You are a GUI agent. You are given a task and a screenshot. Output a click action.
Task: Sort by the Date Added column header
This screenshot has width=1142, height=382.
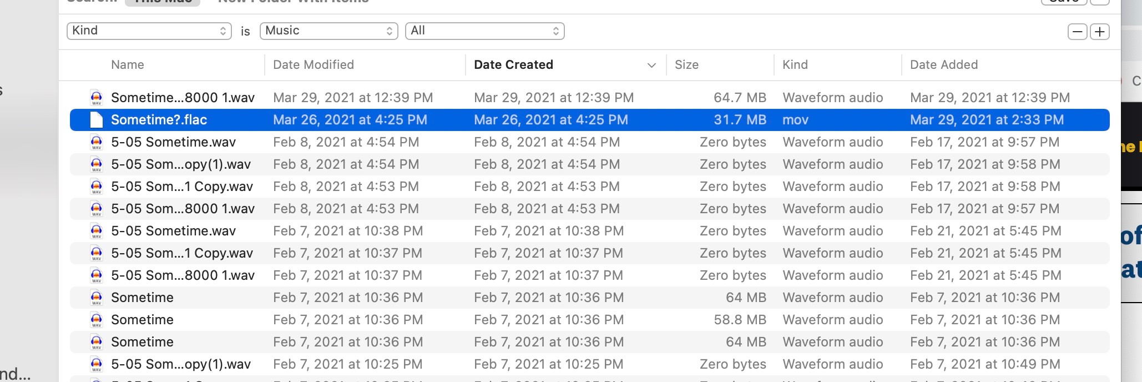pyautogui.click(x=943, y=65)
